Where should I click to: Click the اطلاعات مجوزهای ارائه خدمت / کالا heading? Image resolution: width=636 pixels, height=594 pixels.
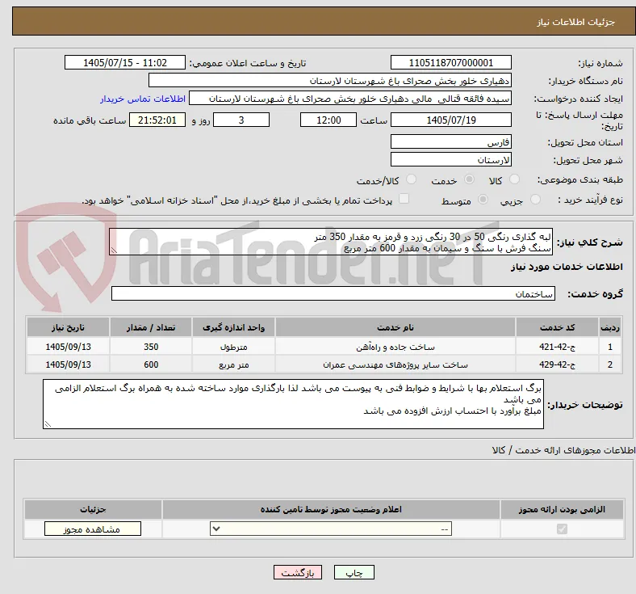(x=563, y=450)
